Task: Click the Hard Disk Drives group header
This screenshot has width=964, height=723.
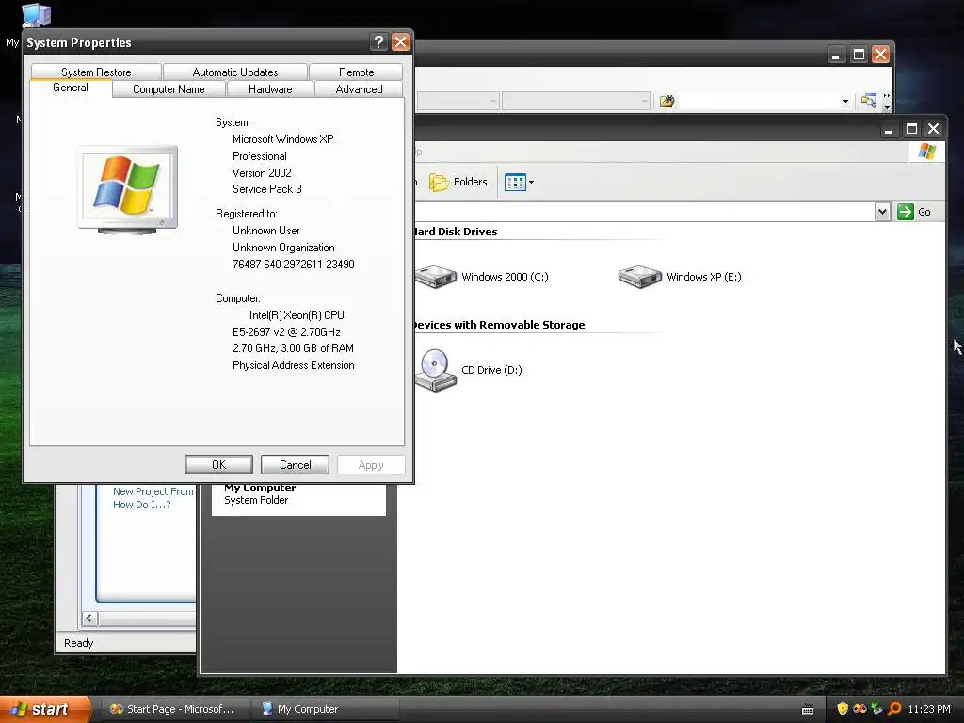Action: point(455,232)
